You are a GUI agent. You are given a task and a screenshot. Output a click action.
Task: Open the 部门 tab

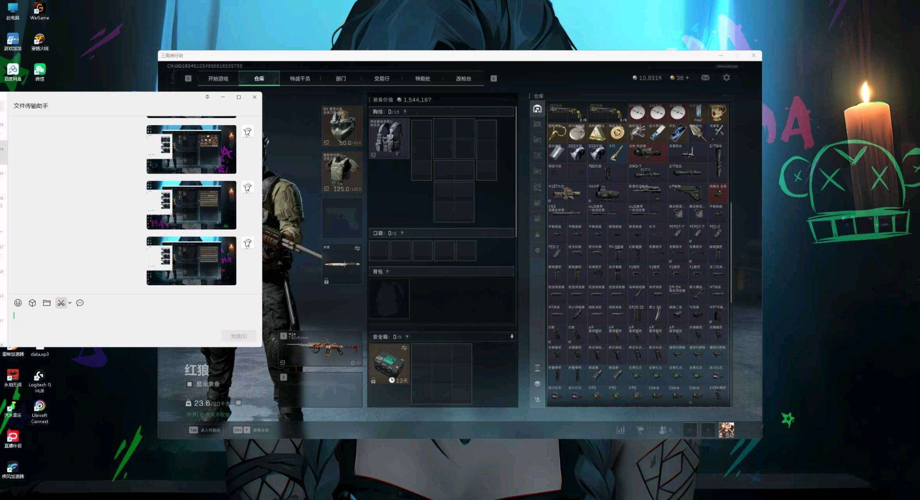point(341,79)
